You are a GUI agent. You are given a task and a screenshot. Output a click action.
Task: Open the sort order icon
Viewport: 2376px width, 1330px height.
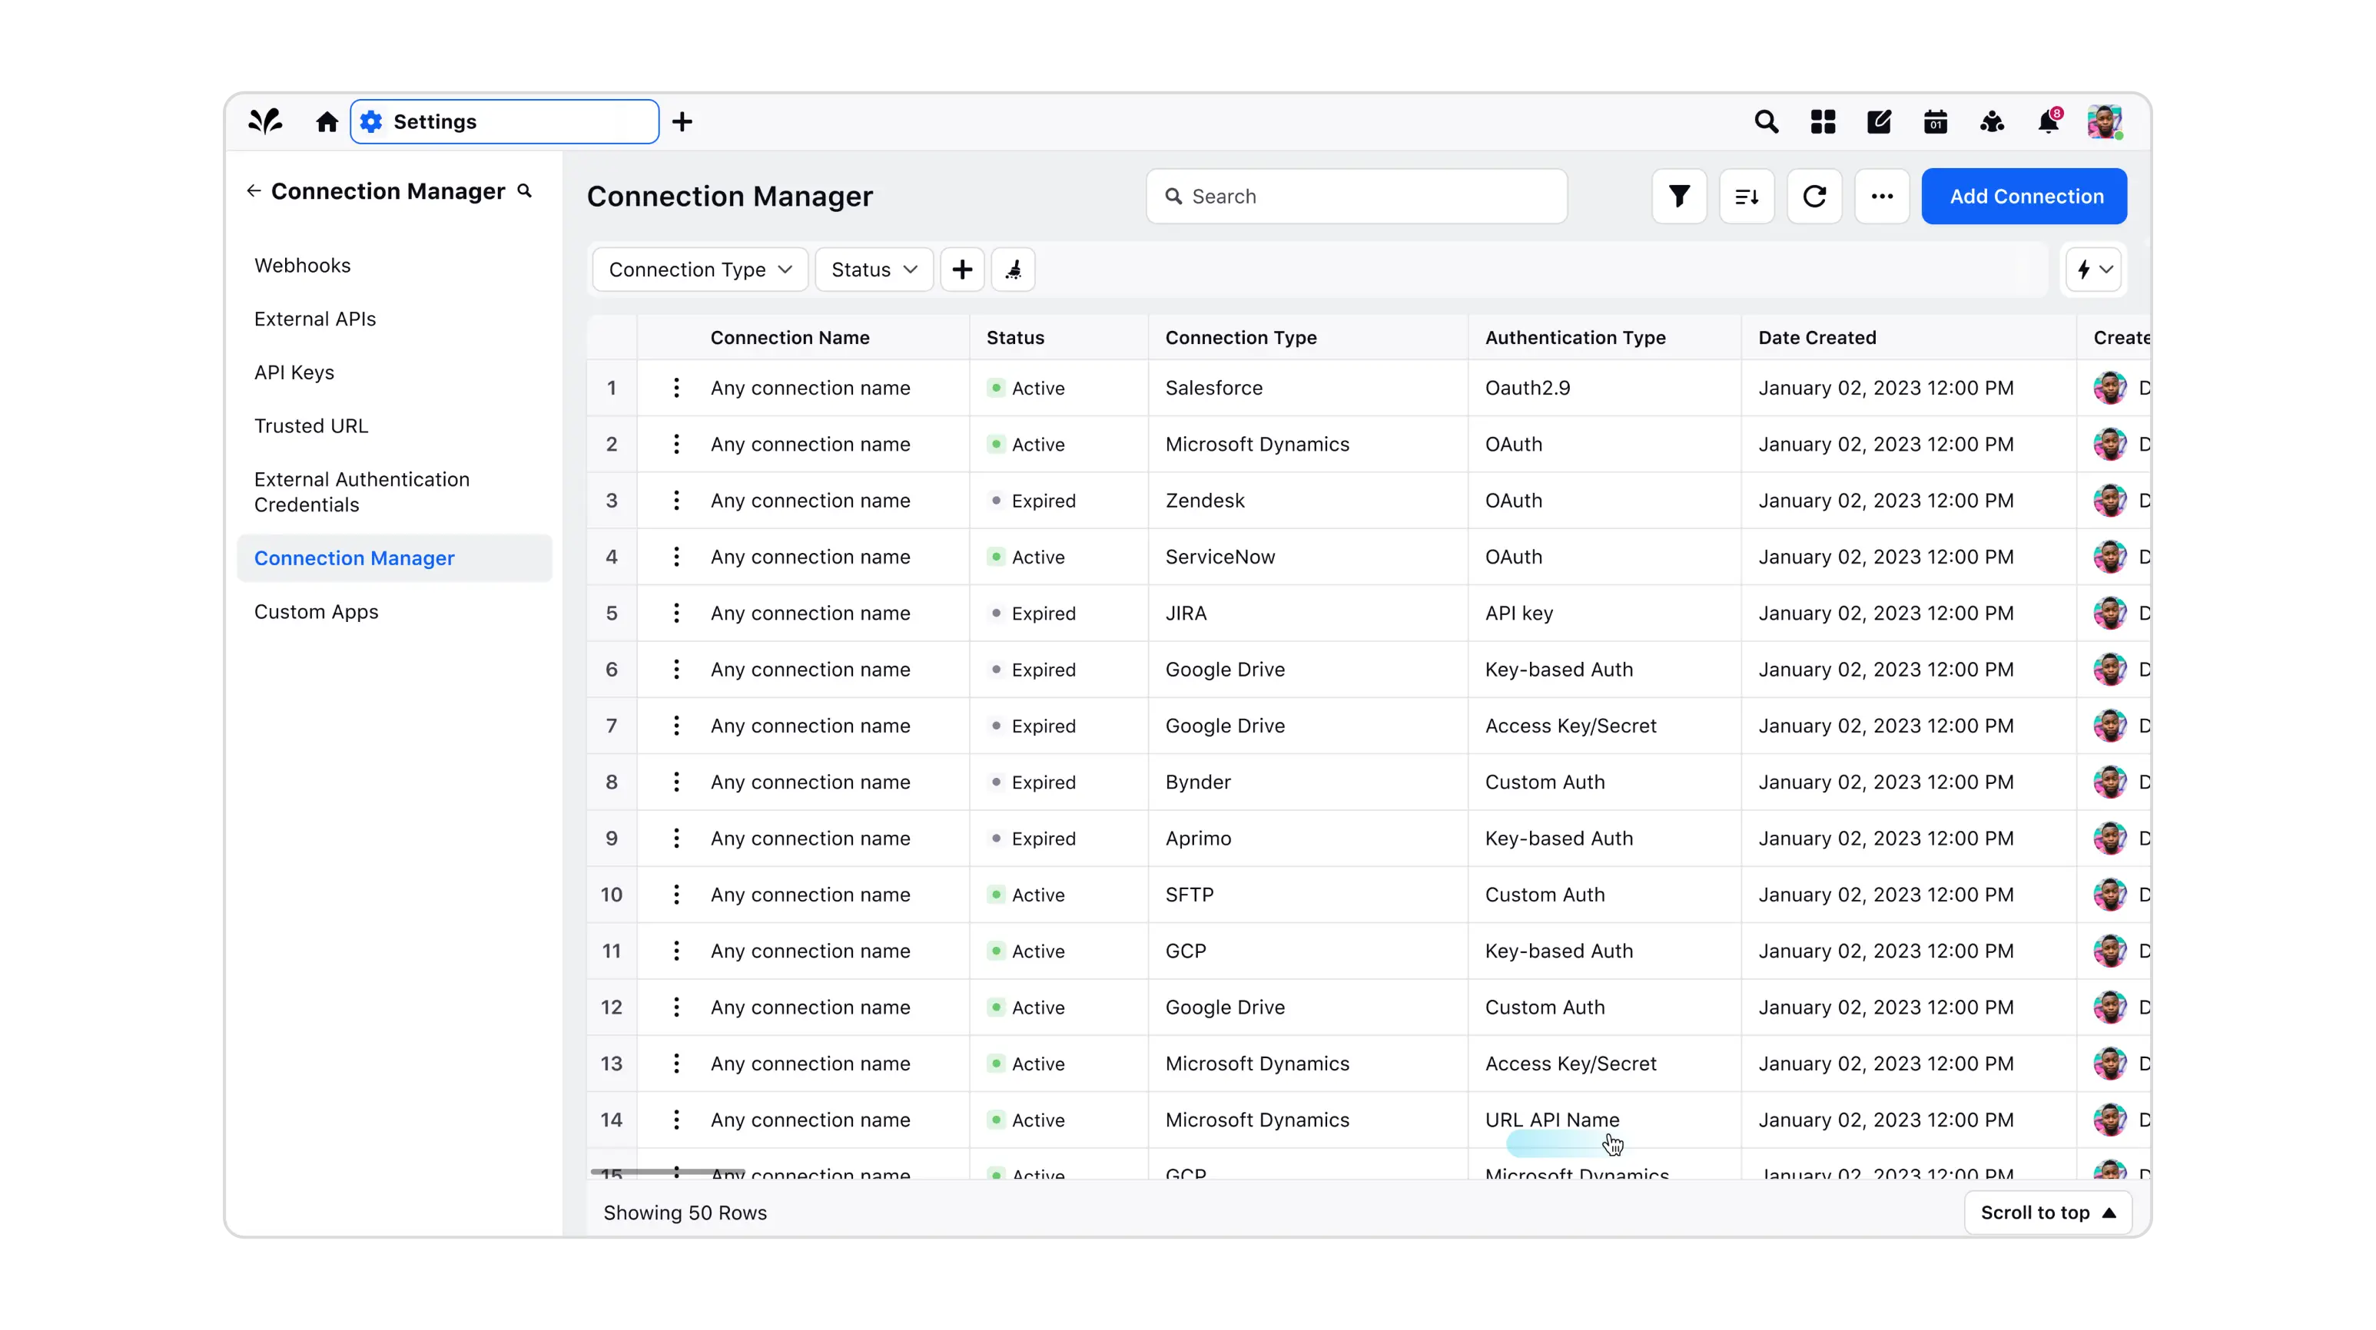(x=1747, y=197)
